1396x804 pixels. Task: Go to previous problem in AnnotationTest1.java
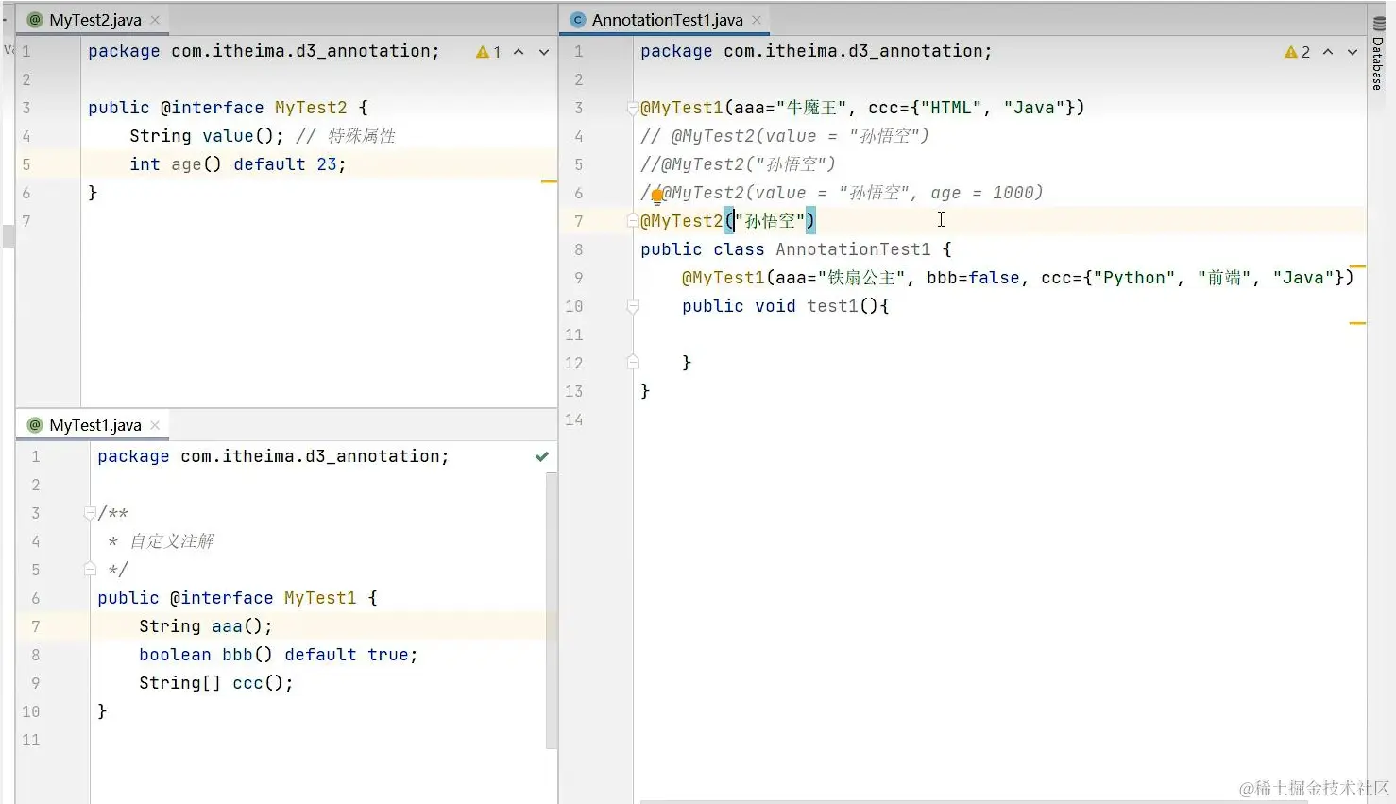pyautogui.click(x=1328, y=52)
